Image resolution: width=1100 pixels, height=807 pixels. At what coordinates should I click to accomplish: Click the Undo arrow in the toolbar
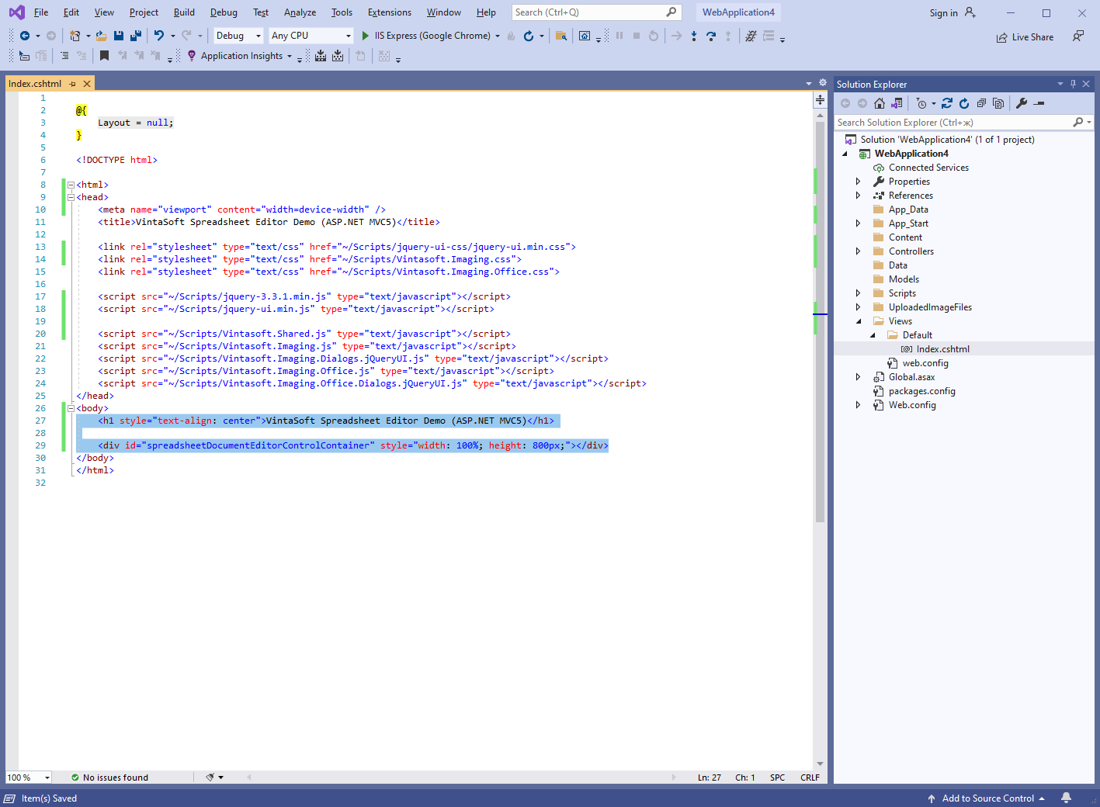[159, 36]
